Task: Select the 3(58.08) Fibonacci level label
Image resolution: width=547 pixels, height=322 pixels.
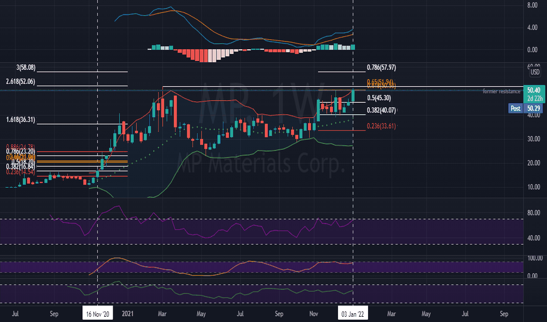Action: click(25, 67)
